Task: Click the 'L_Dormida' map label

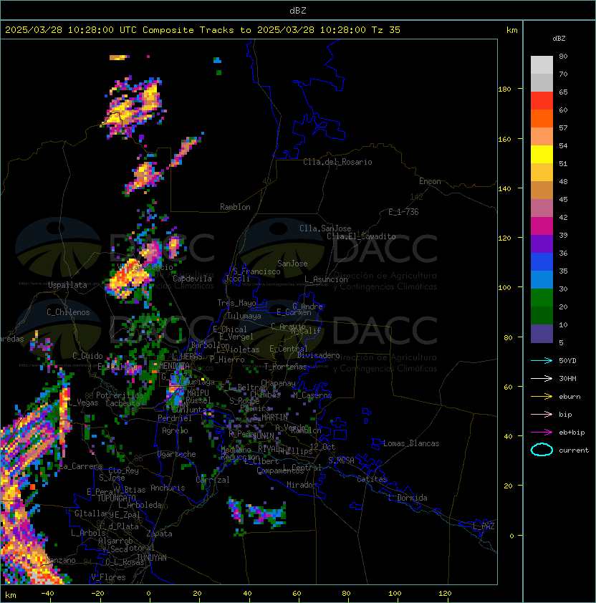Action: pos(408,498)
